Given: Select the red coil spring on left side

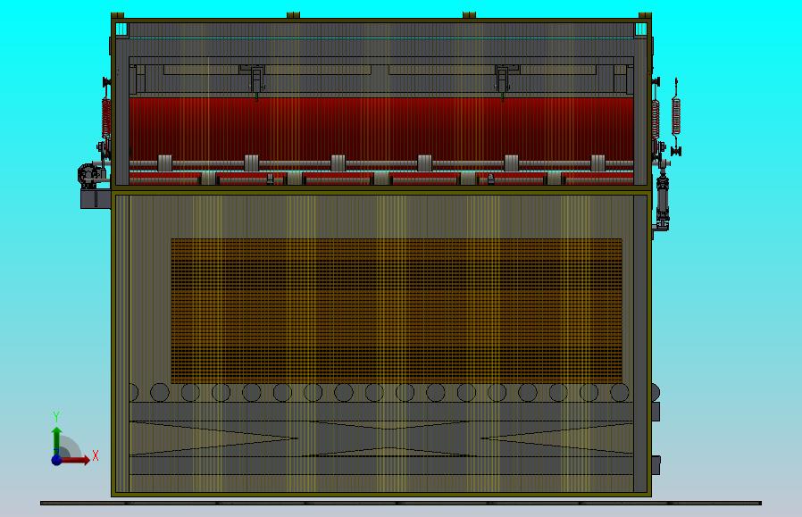Looking at the screenshot, I should click(106, 118).
